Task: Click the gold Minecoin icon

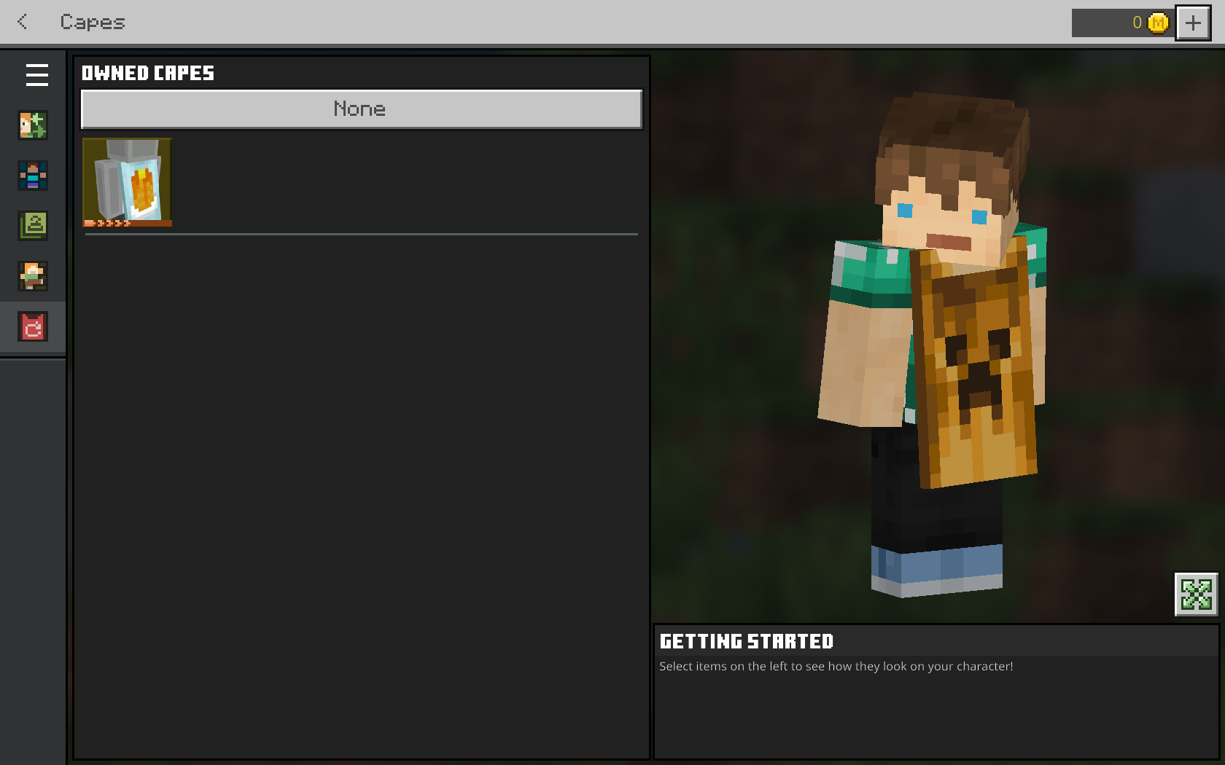Action: [x=1157, y=23]
